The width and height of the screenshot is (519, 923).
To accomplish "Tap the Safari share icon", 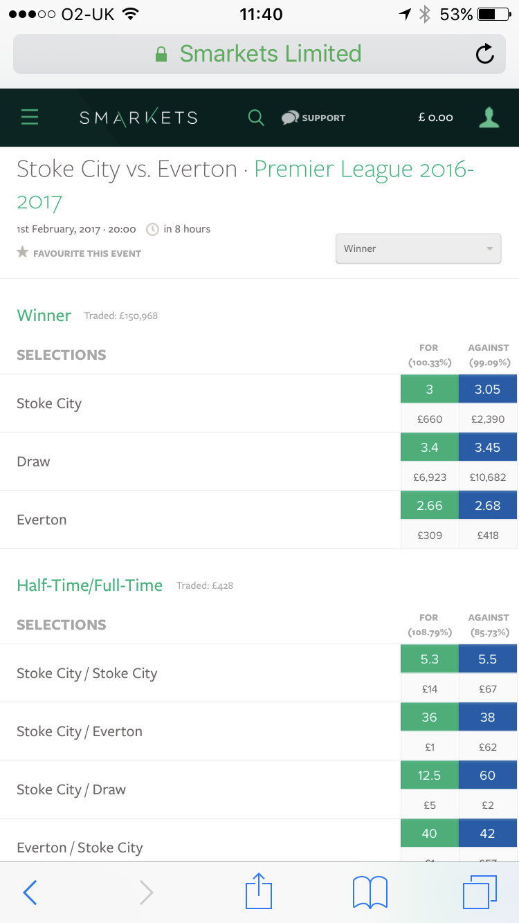I will coord(259,891).
